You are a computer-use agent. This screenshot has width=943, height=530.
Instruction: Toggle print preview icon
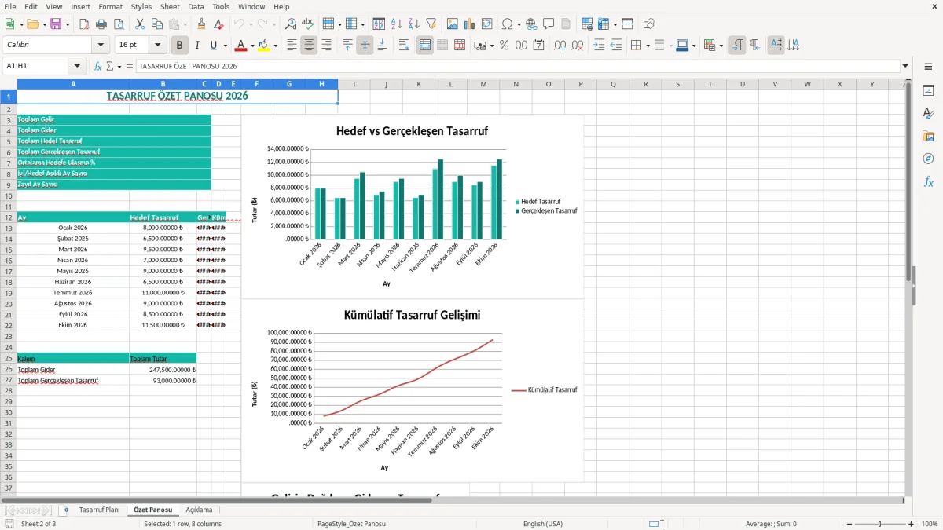click(118, 24)
